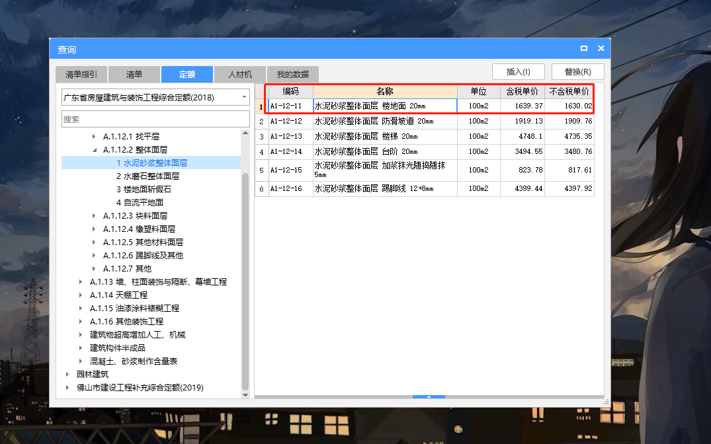
Task: Click name cell 加浆抹光随捣随抹 5mm
Action: (x=385, y=170)
